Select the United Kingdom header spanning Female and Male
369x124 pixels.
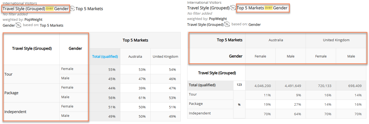(336, 40)
